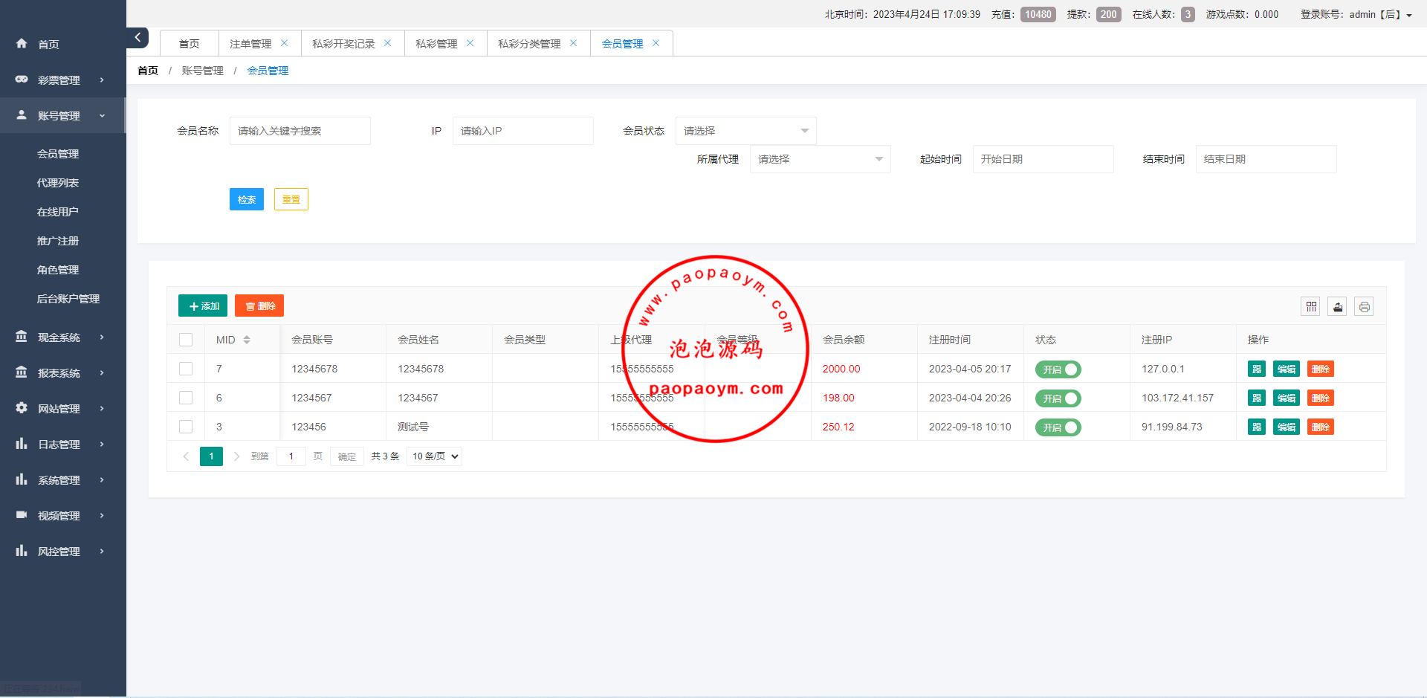The width and height of the screenshot is (1427, 698).
Task: Open the 所属代理 dropdown
Action: (820, 159)
